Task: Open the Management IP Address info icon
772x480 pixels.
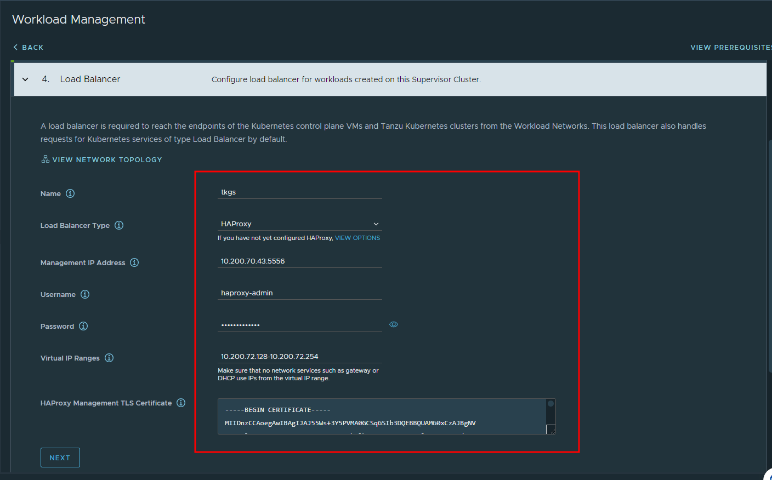Action: 134,262
